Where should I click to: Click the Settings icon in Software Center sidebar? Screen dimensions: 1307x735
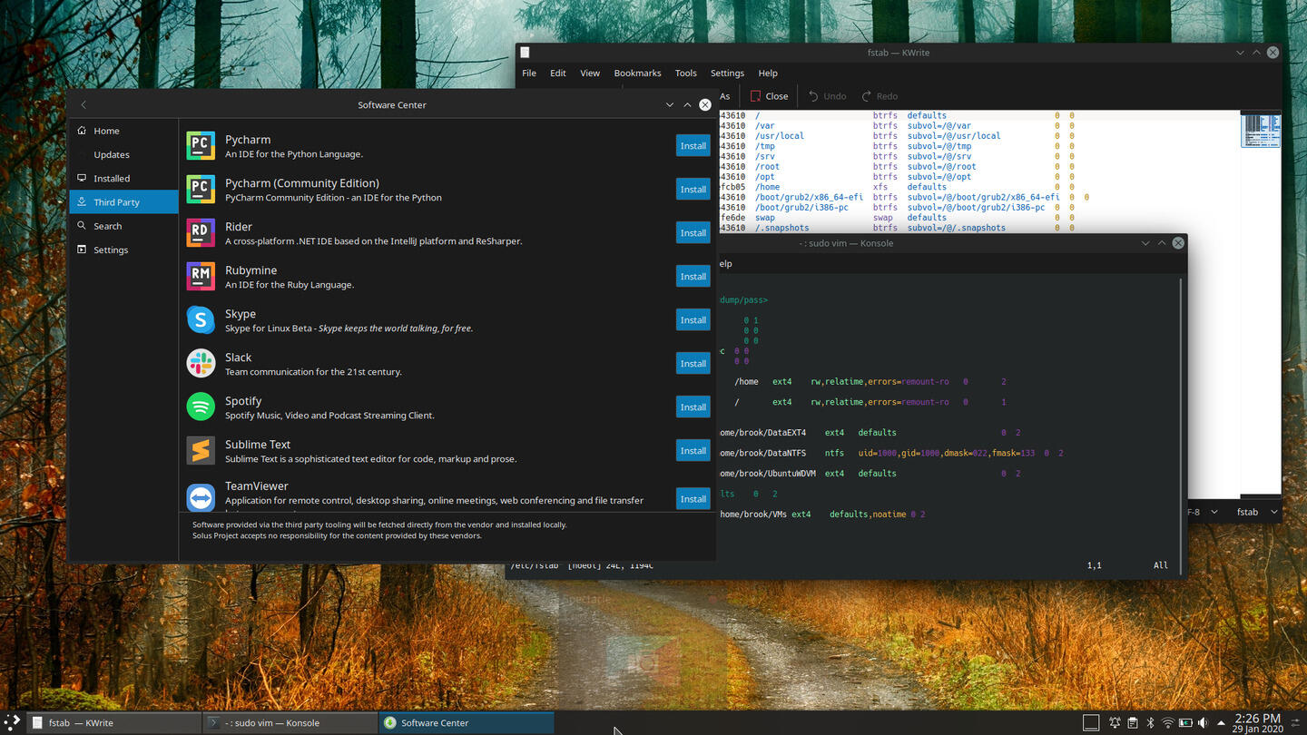tap(83, 250)
